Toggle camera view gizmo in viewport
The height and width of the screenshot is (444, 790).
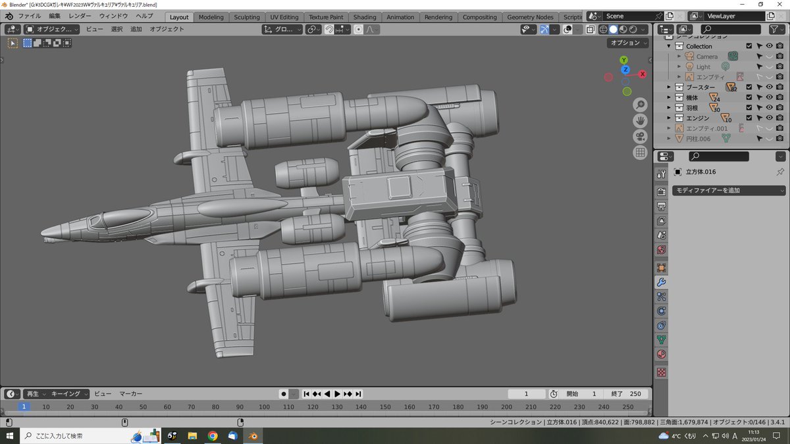pyautogui.click(x=640, y=137)
